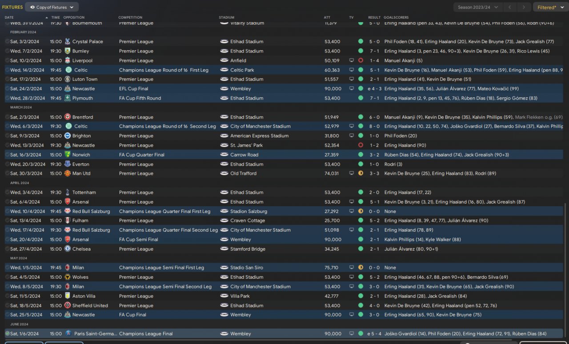Viewport: 569px width, 344px height.
Task: Toggle the check mark on the Sat, 25/5/2024 fixture
Action: 7,315
